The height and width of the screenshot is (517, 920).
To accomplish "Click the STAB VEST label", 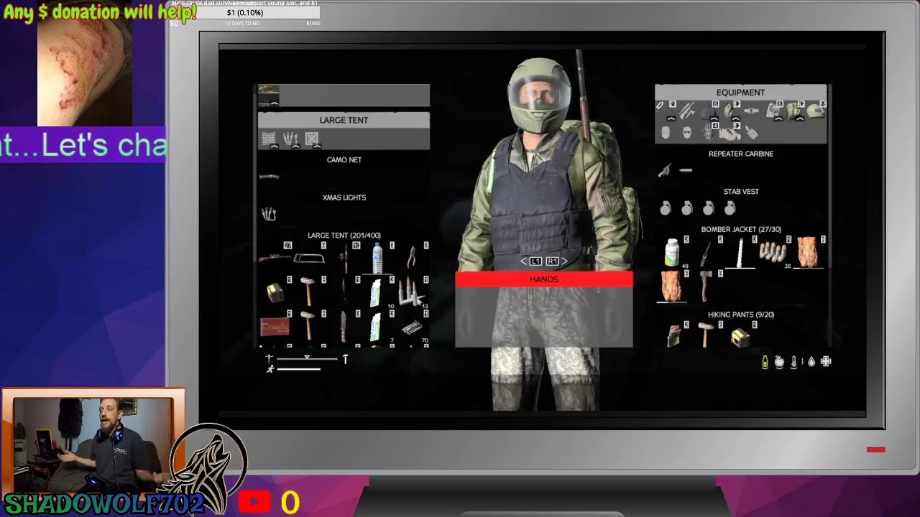I will [741, 192].
